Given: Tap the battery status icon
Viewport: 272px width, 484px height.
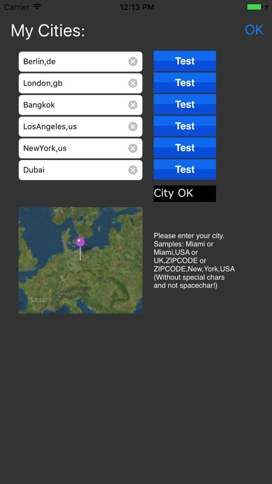Looking at the screenshot, I should pos(255,7).
